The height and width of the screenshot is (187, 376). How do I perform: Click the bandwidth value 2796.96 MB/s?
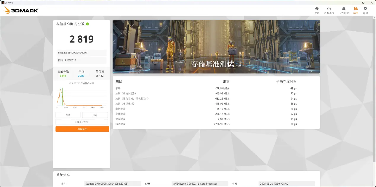[222, 124]
